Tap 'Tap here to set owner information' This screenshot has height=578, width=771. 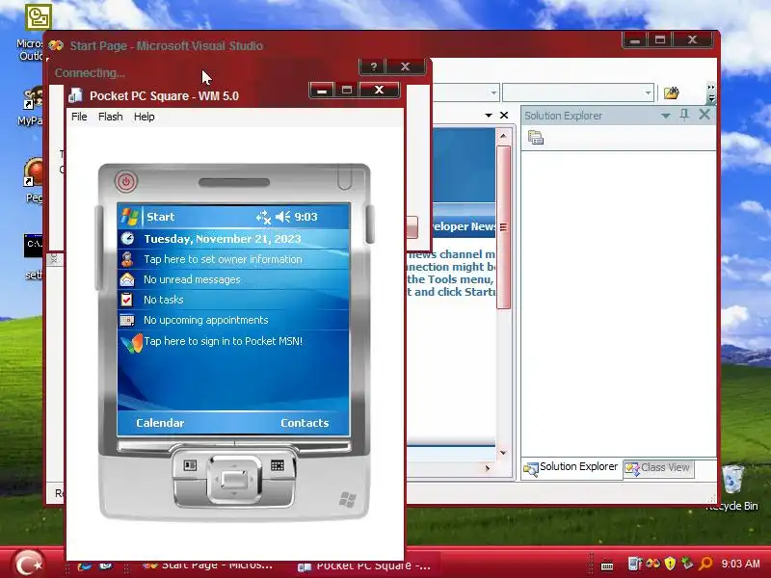click(223, 259)
